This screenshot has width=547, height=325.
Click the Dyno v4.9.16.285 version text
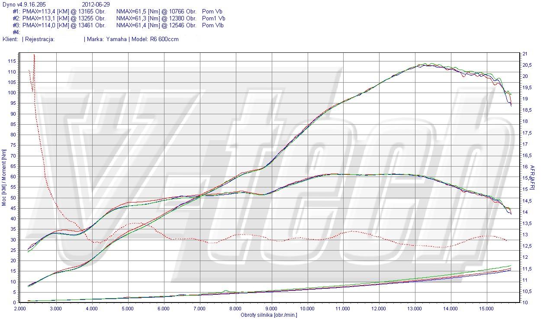[24, 4]
